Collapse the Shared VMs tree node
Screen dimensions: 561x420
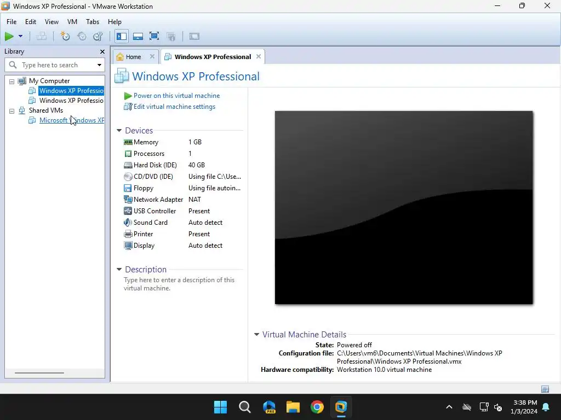(12, 111)
